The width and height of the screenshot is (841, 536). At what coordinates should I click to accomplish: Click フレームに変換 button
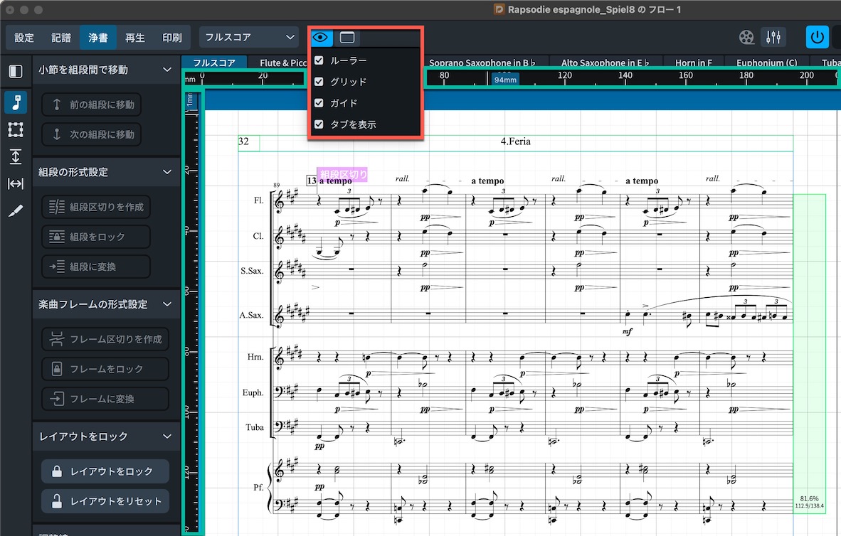tap(105, 399)
